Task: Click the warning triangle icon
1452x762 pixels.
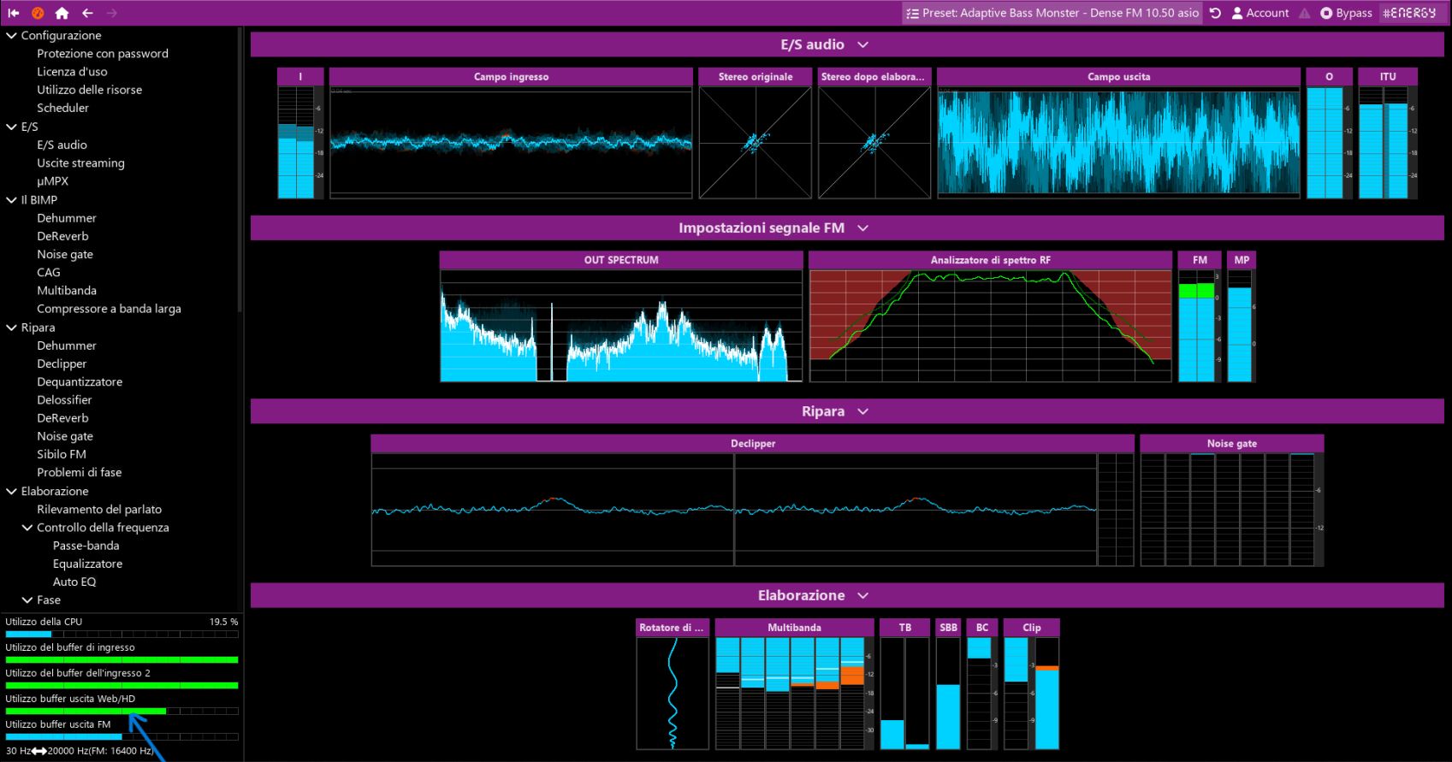Action: 1304,13
